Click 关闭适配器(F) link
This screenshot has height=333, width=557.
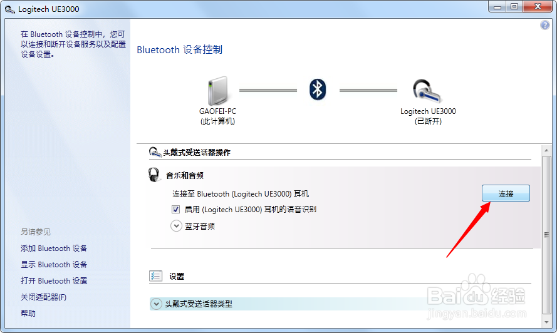(x=43, y=297)
